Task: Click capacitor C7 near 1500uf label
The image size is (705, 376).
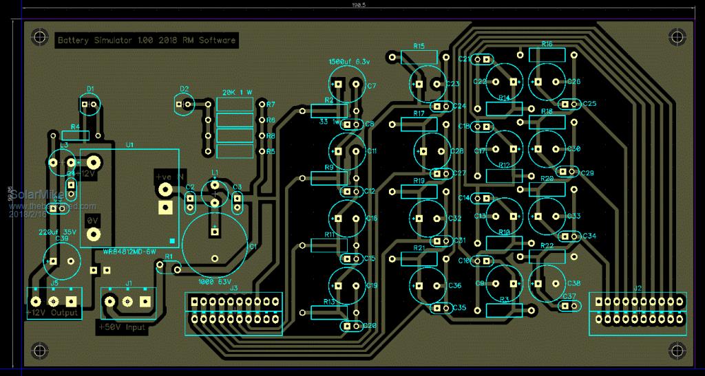Action: point(347,85)
